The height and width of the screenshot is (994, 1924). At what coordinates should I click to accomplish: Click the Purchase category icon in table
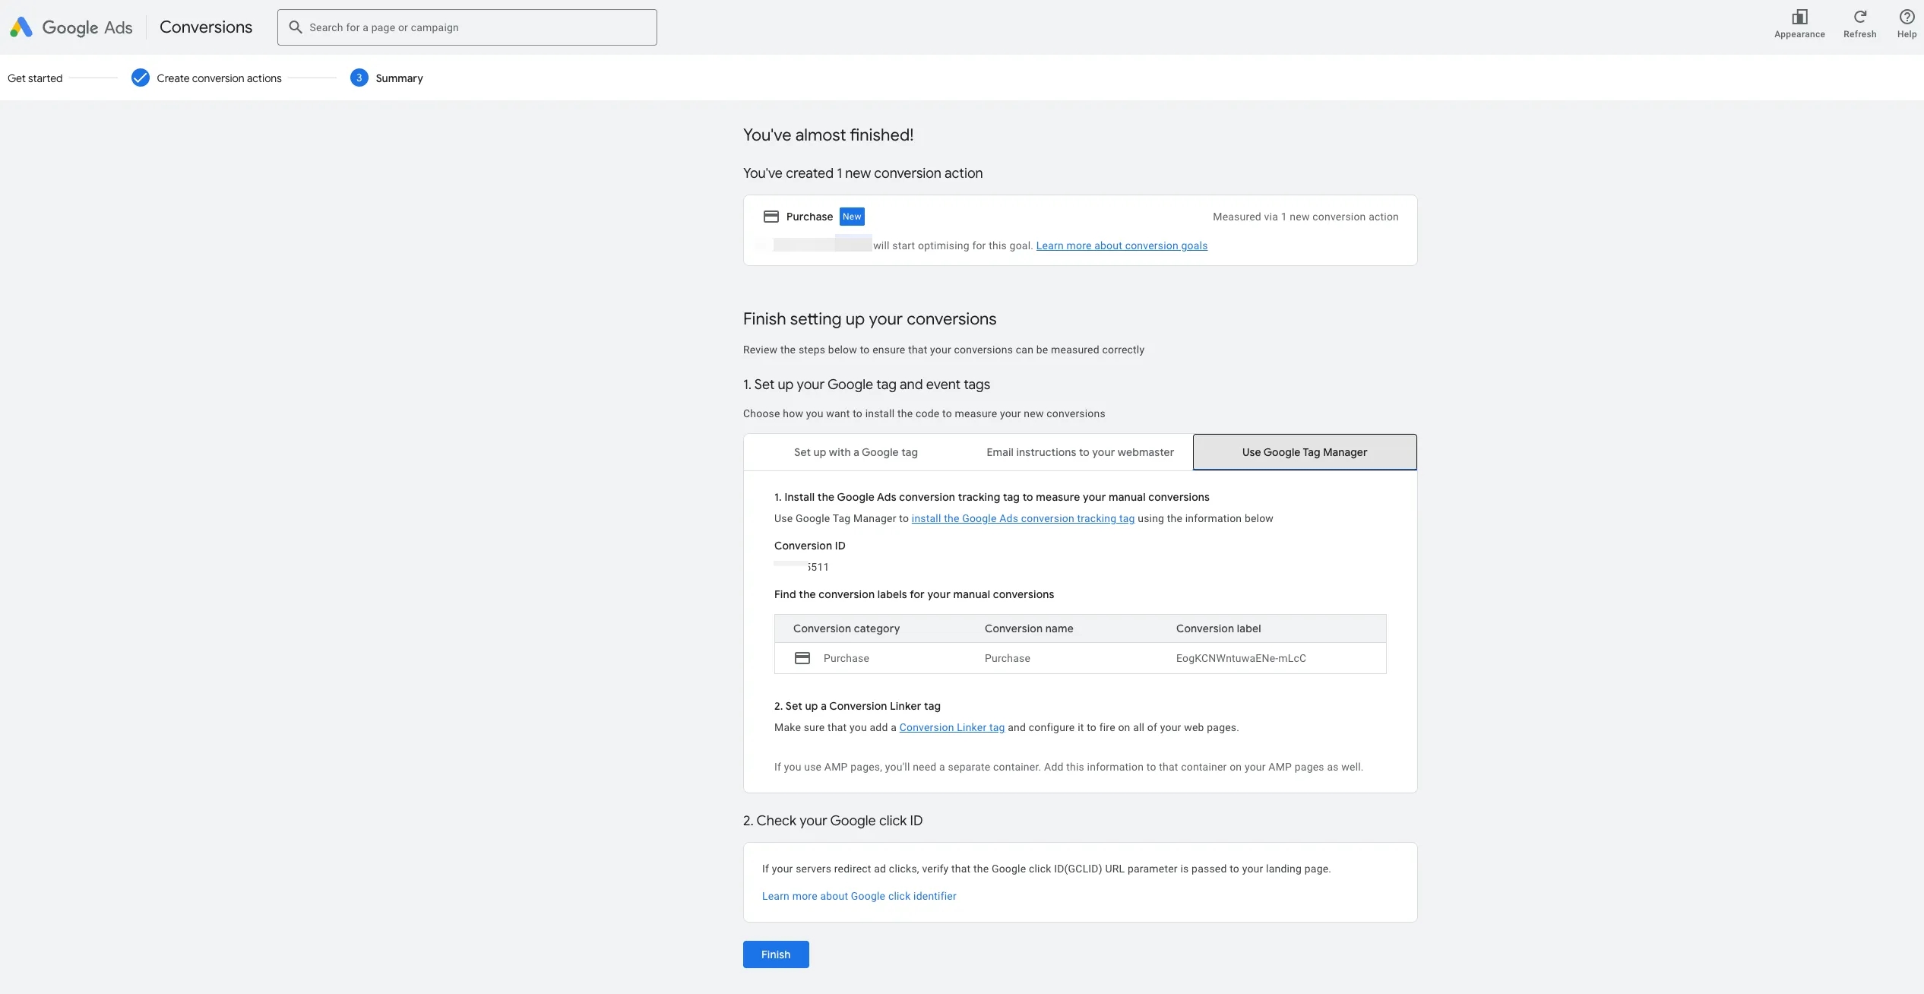pos(802,658)
